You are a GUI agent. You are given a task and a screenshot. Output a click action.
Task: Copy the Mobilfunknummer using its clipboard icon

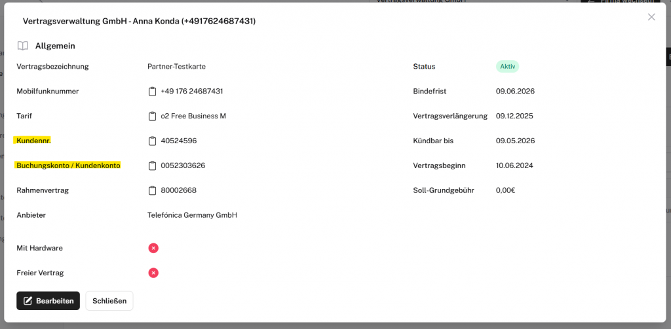point(152,92)
